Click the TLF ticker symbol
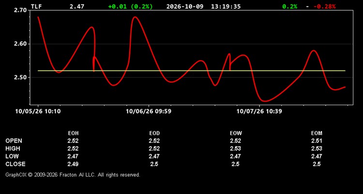The width and height of the screenshot is (363, 194). [x=36, y=6]
